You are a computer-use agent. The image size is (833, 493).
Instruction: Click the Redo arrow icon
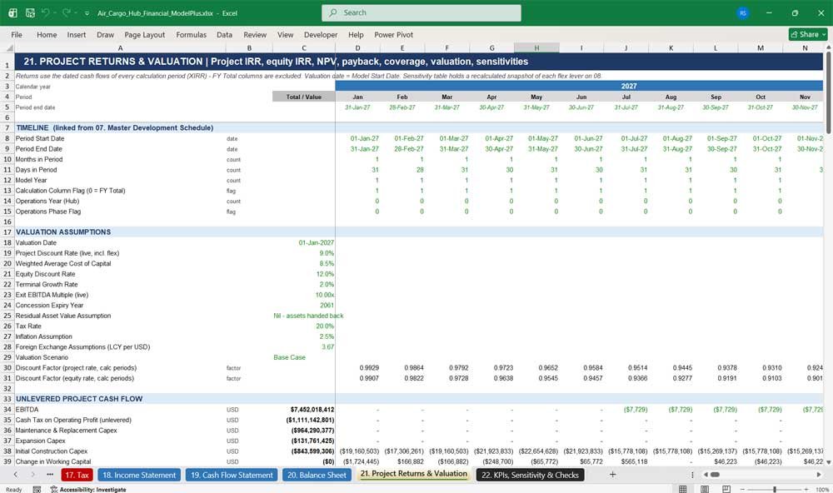[67, 12]
